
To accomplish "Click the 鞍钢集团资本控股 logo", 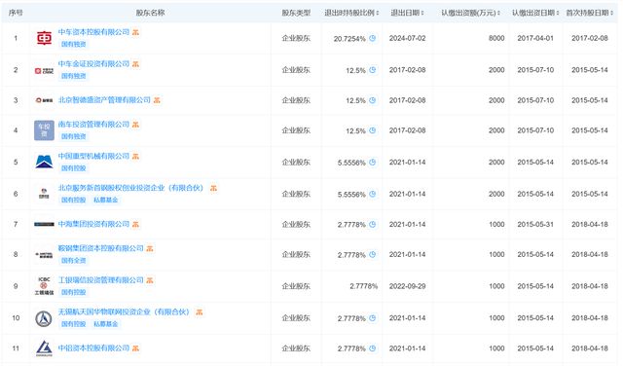I will click(44, 255).
